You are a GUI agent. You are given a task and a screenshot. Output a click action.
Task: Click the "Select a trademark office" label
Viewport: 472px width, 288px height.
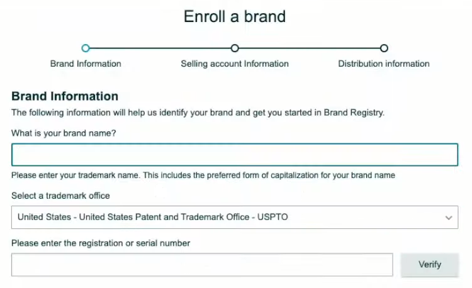pyautogui.click(x=60, y=196)
